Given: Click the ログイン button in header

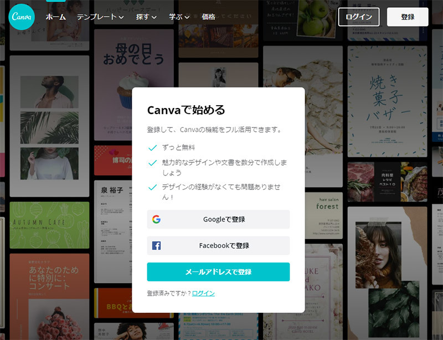Looking at the screenshot, I should tap(359, 17).
